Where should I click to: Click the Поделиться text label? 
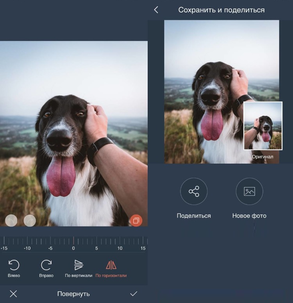click(194, 216)
